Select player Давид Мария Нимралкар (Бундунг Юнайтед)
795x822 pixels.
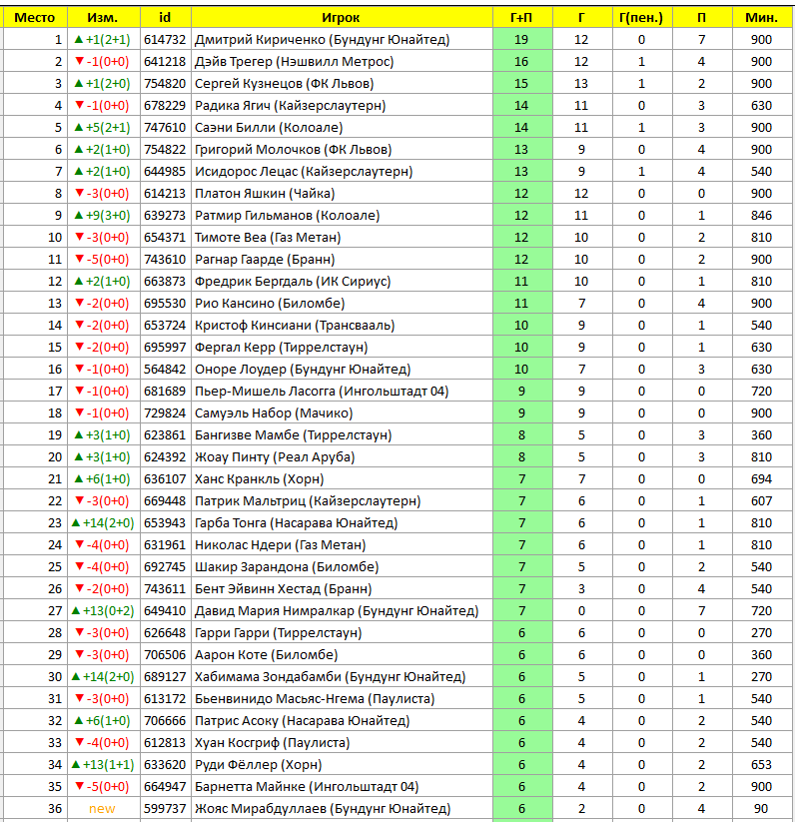337,612
